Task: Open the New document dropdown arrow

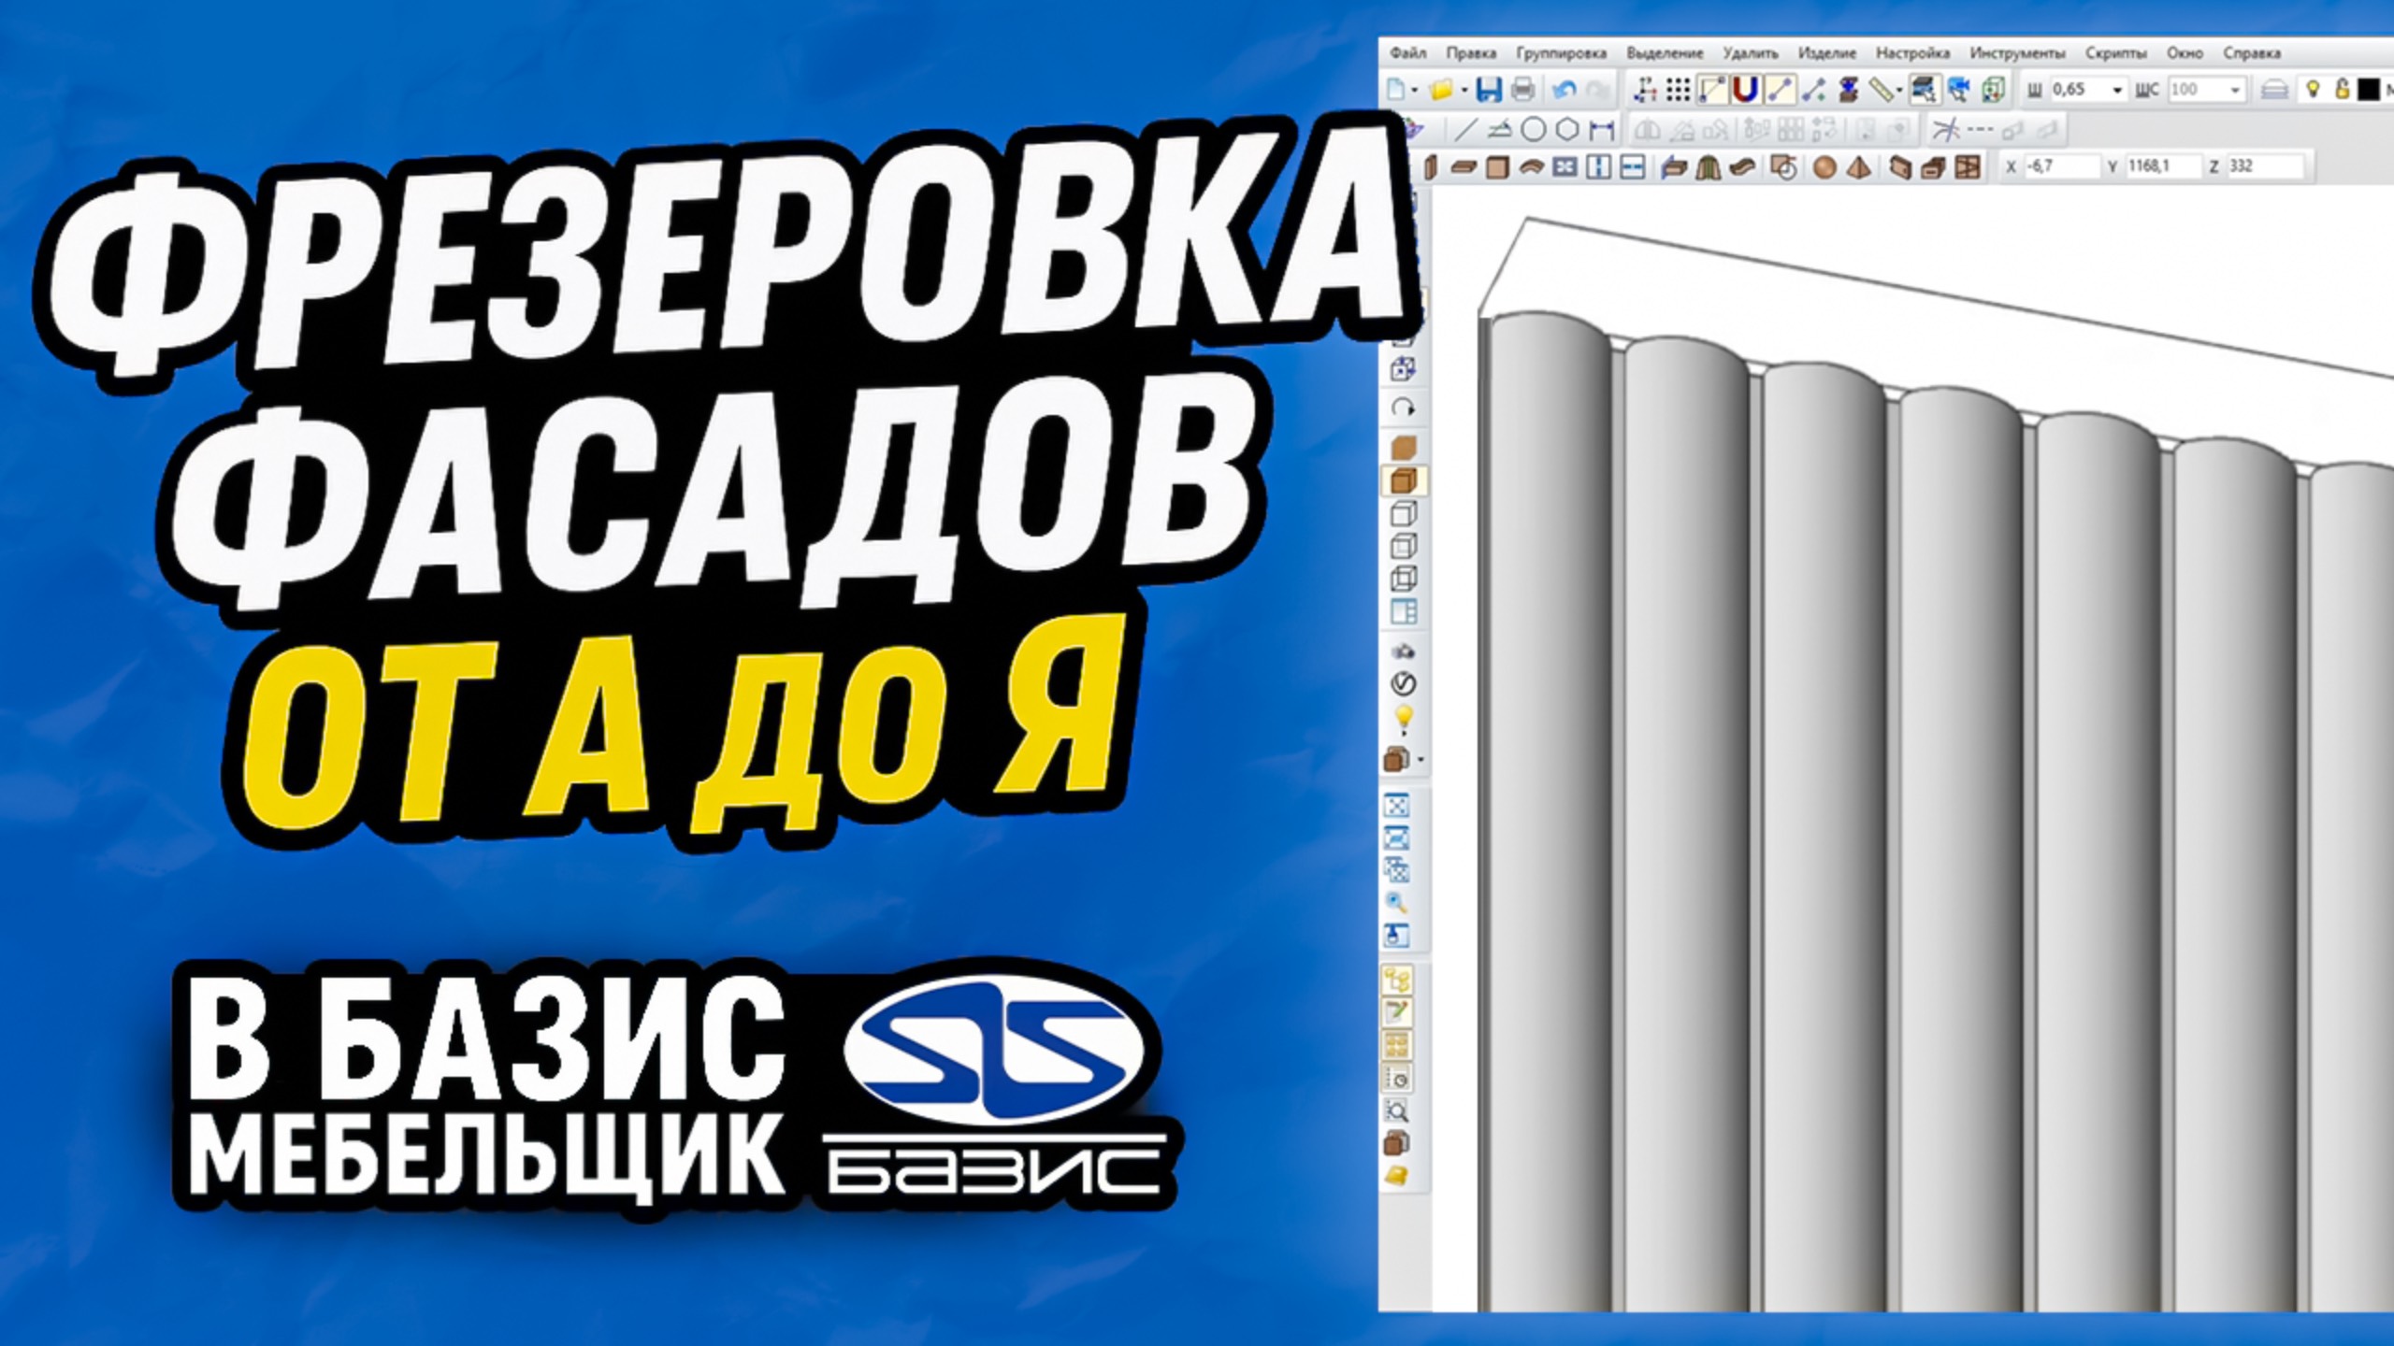Action: pyautogui.click(x=1415, y=89)
